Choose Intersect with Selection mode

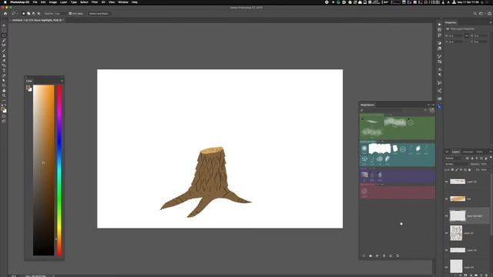(39, 14)
